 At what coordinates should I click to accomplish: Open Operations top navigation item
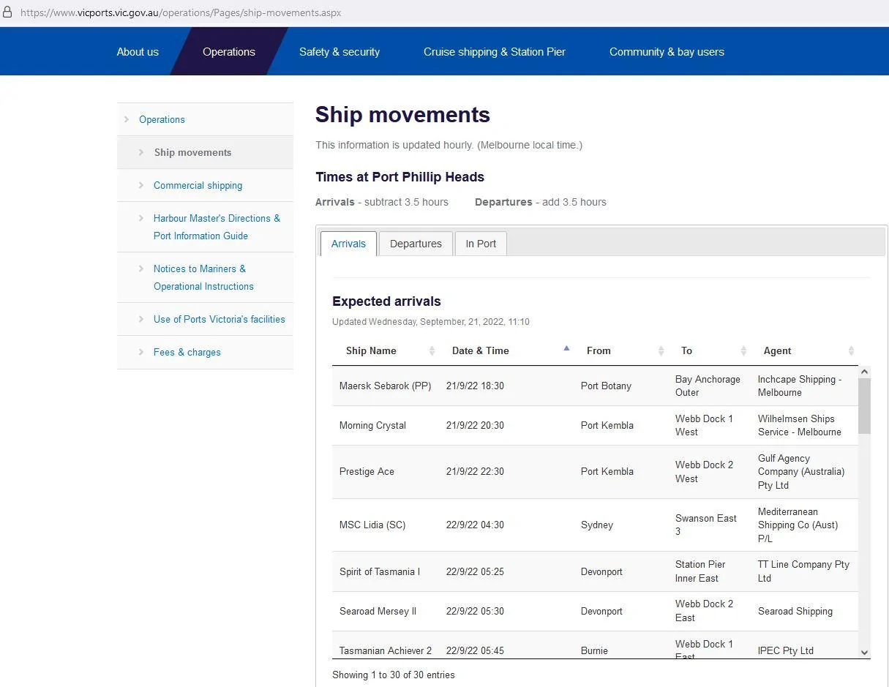click(x=229, y=52)
